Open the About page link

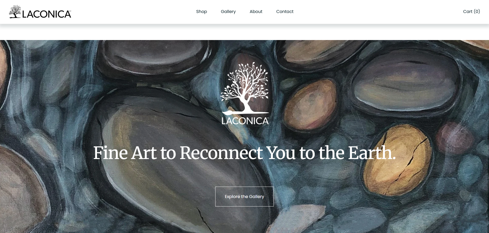[x=256, y=11]
